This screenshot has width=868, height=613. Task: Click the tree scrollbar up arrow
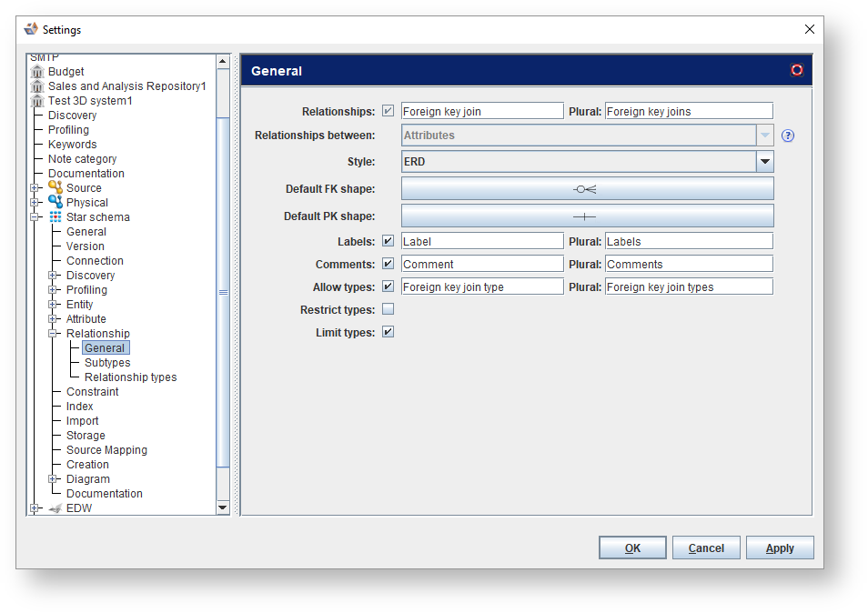223,61
